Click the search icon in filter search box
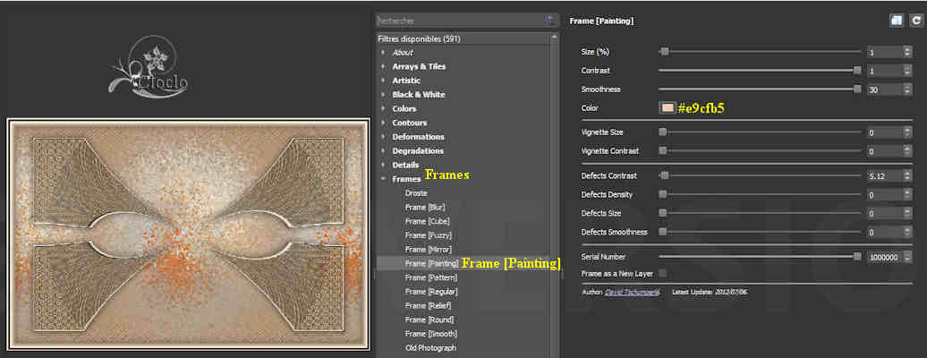The height and width of the screenshot is (358, 927). tap(549, 19)
